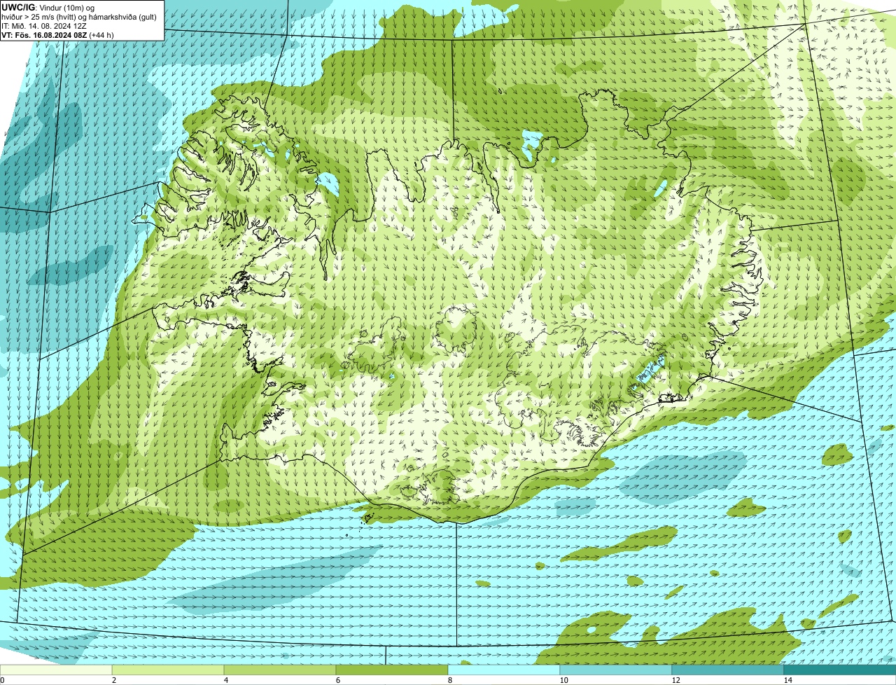Click the title "UWC/IG: Vindur (10m) og"
This screenshot has height=685, width=896.
tap(48, 7)
